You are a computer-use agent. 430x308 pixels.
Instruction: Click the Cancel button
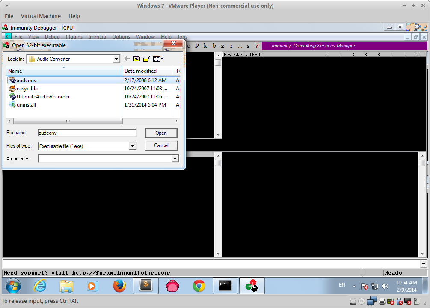click(x=161, y=145)
